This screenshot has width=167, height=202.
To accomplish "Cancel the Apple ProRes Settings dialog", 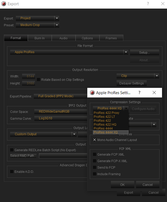I will pos(148,185).
